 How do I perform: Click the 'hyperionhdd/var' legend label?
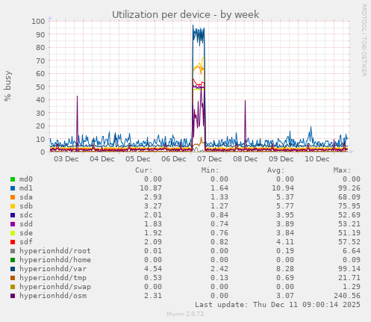coord(53,269)
